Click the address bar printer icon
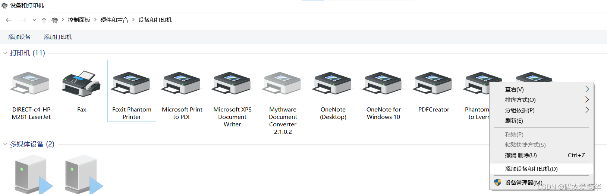607x194 pixels. [x=55, y=20]
